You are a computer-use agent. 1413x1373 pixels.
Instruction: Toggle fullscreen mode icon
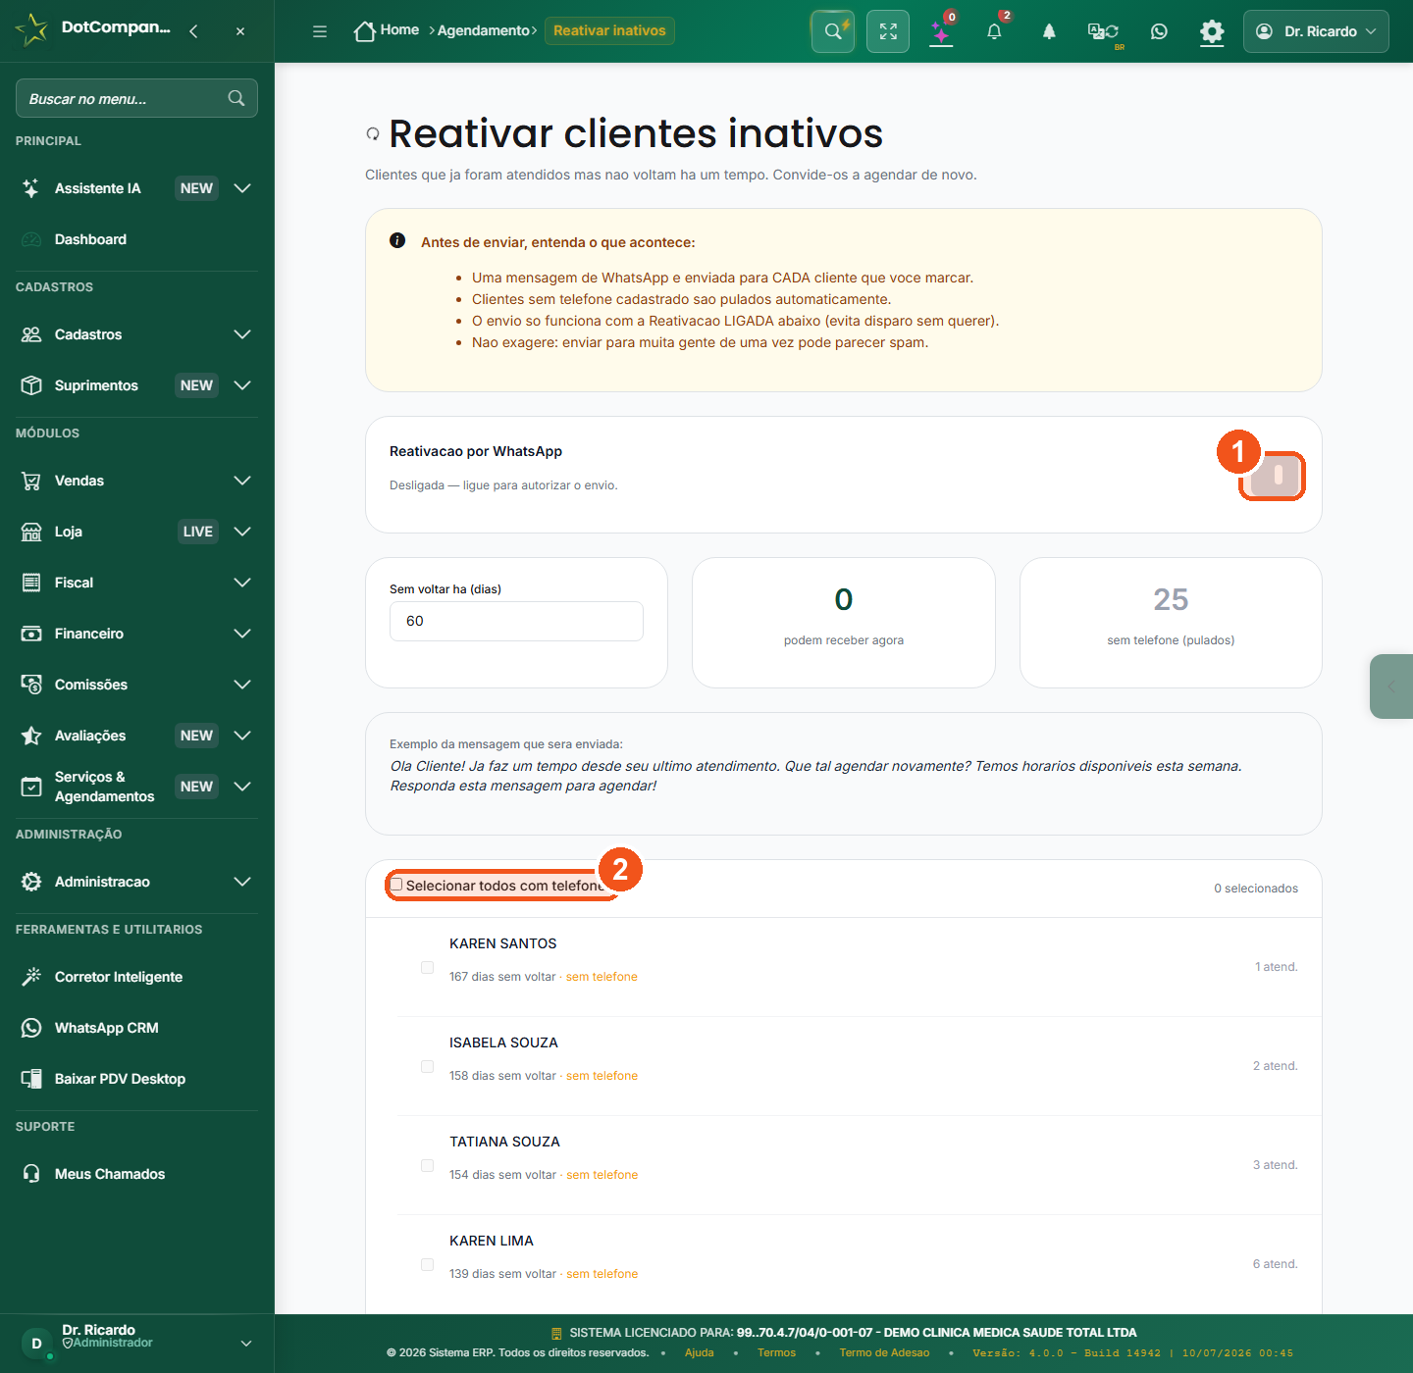tap(888, 31)
